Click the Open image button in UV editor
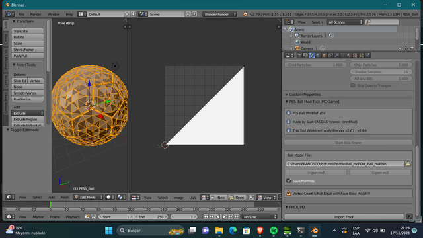423x238 pixels. click(x=237, y=198)
